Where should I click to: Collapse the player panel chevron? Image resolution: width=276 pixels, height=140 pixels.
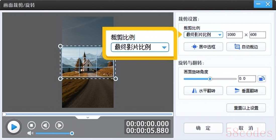click(88, 117)
